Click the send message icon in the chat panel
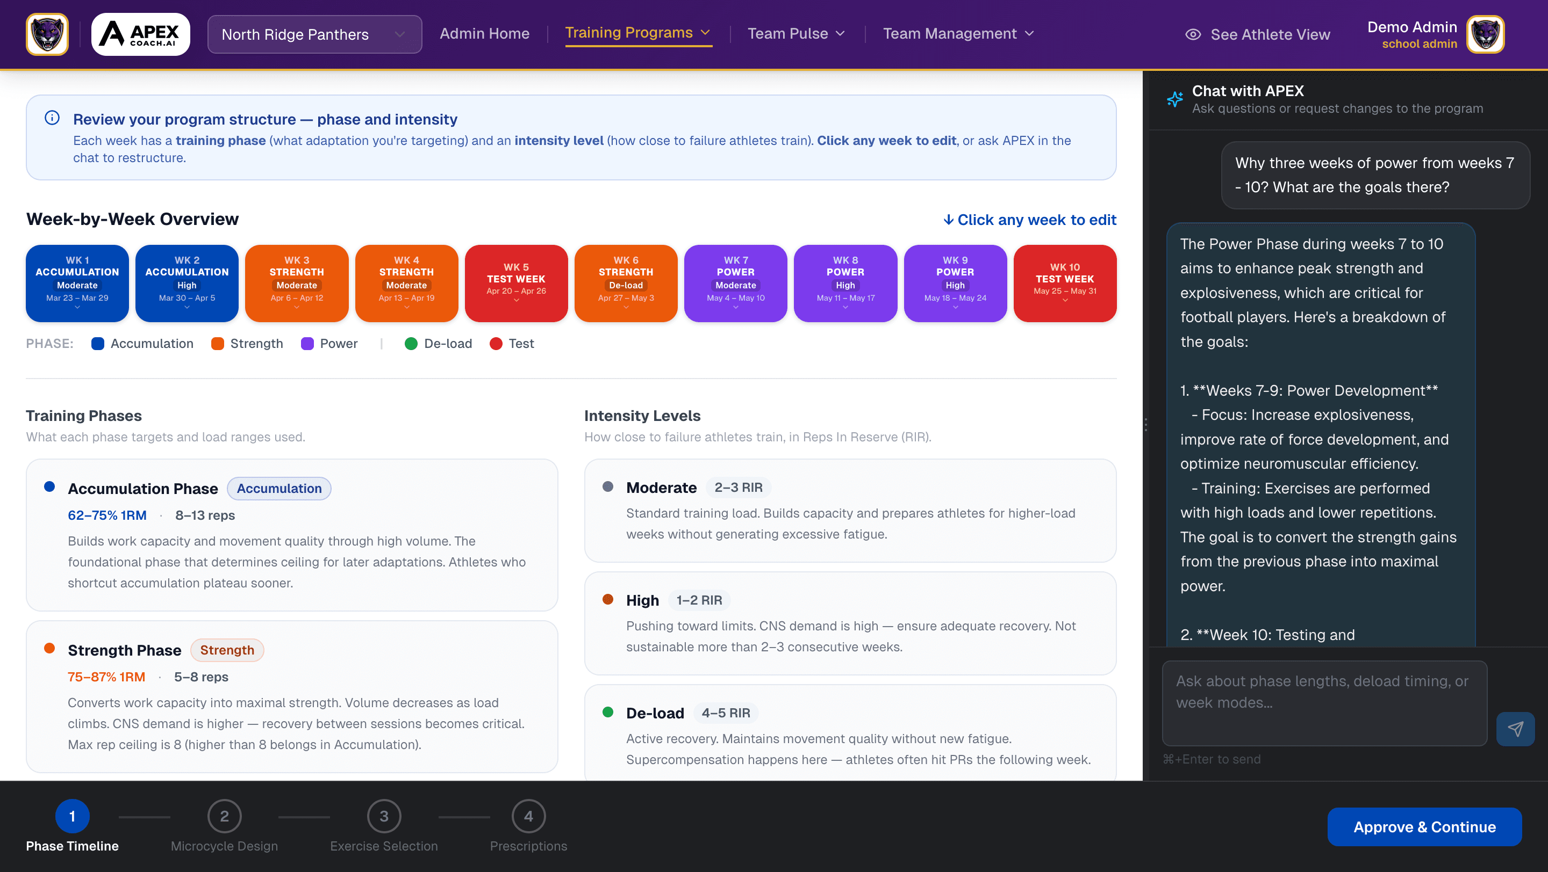Viewport: 1548px width, 872px height. 1516,729
